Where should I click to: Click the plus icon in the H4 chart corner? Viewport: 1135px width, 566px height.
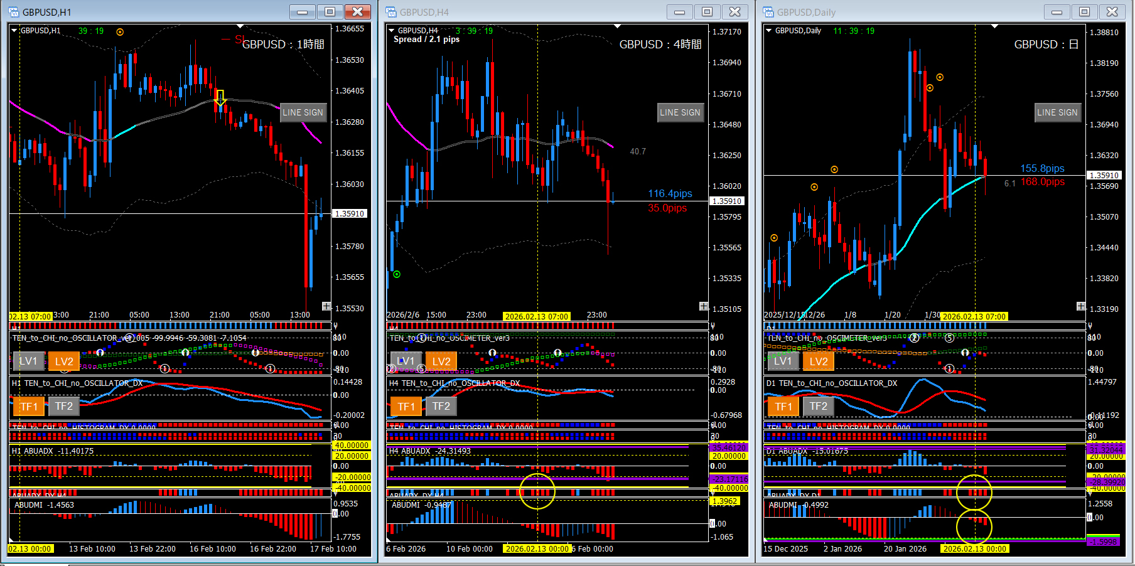704,306
